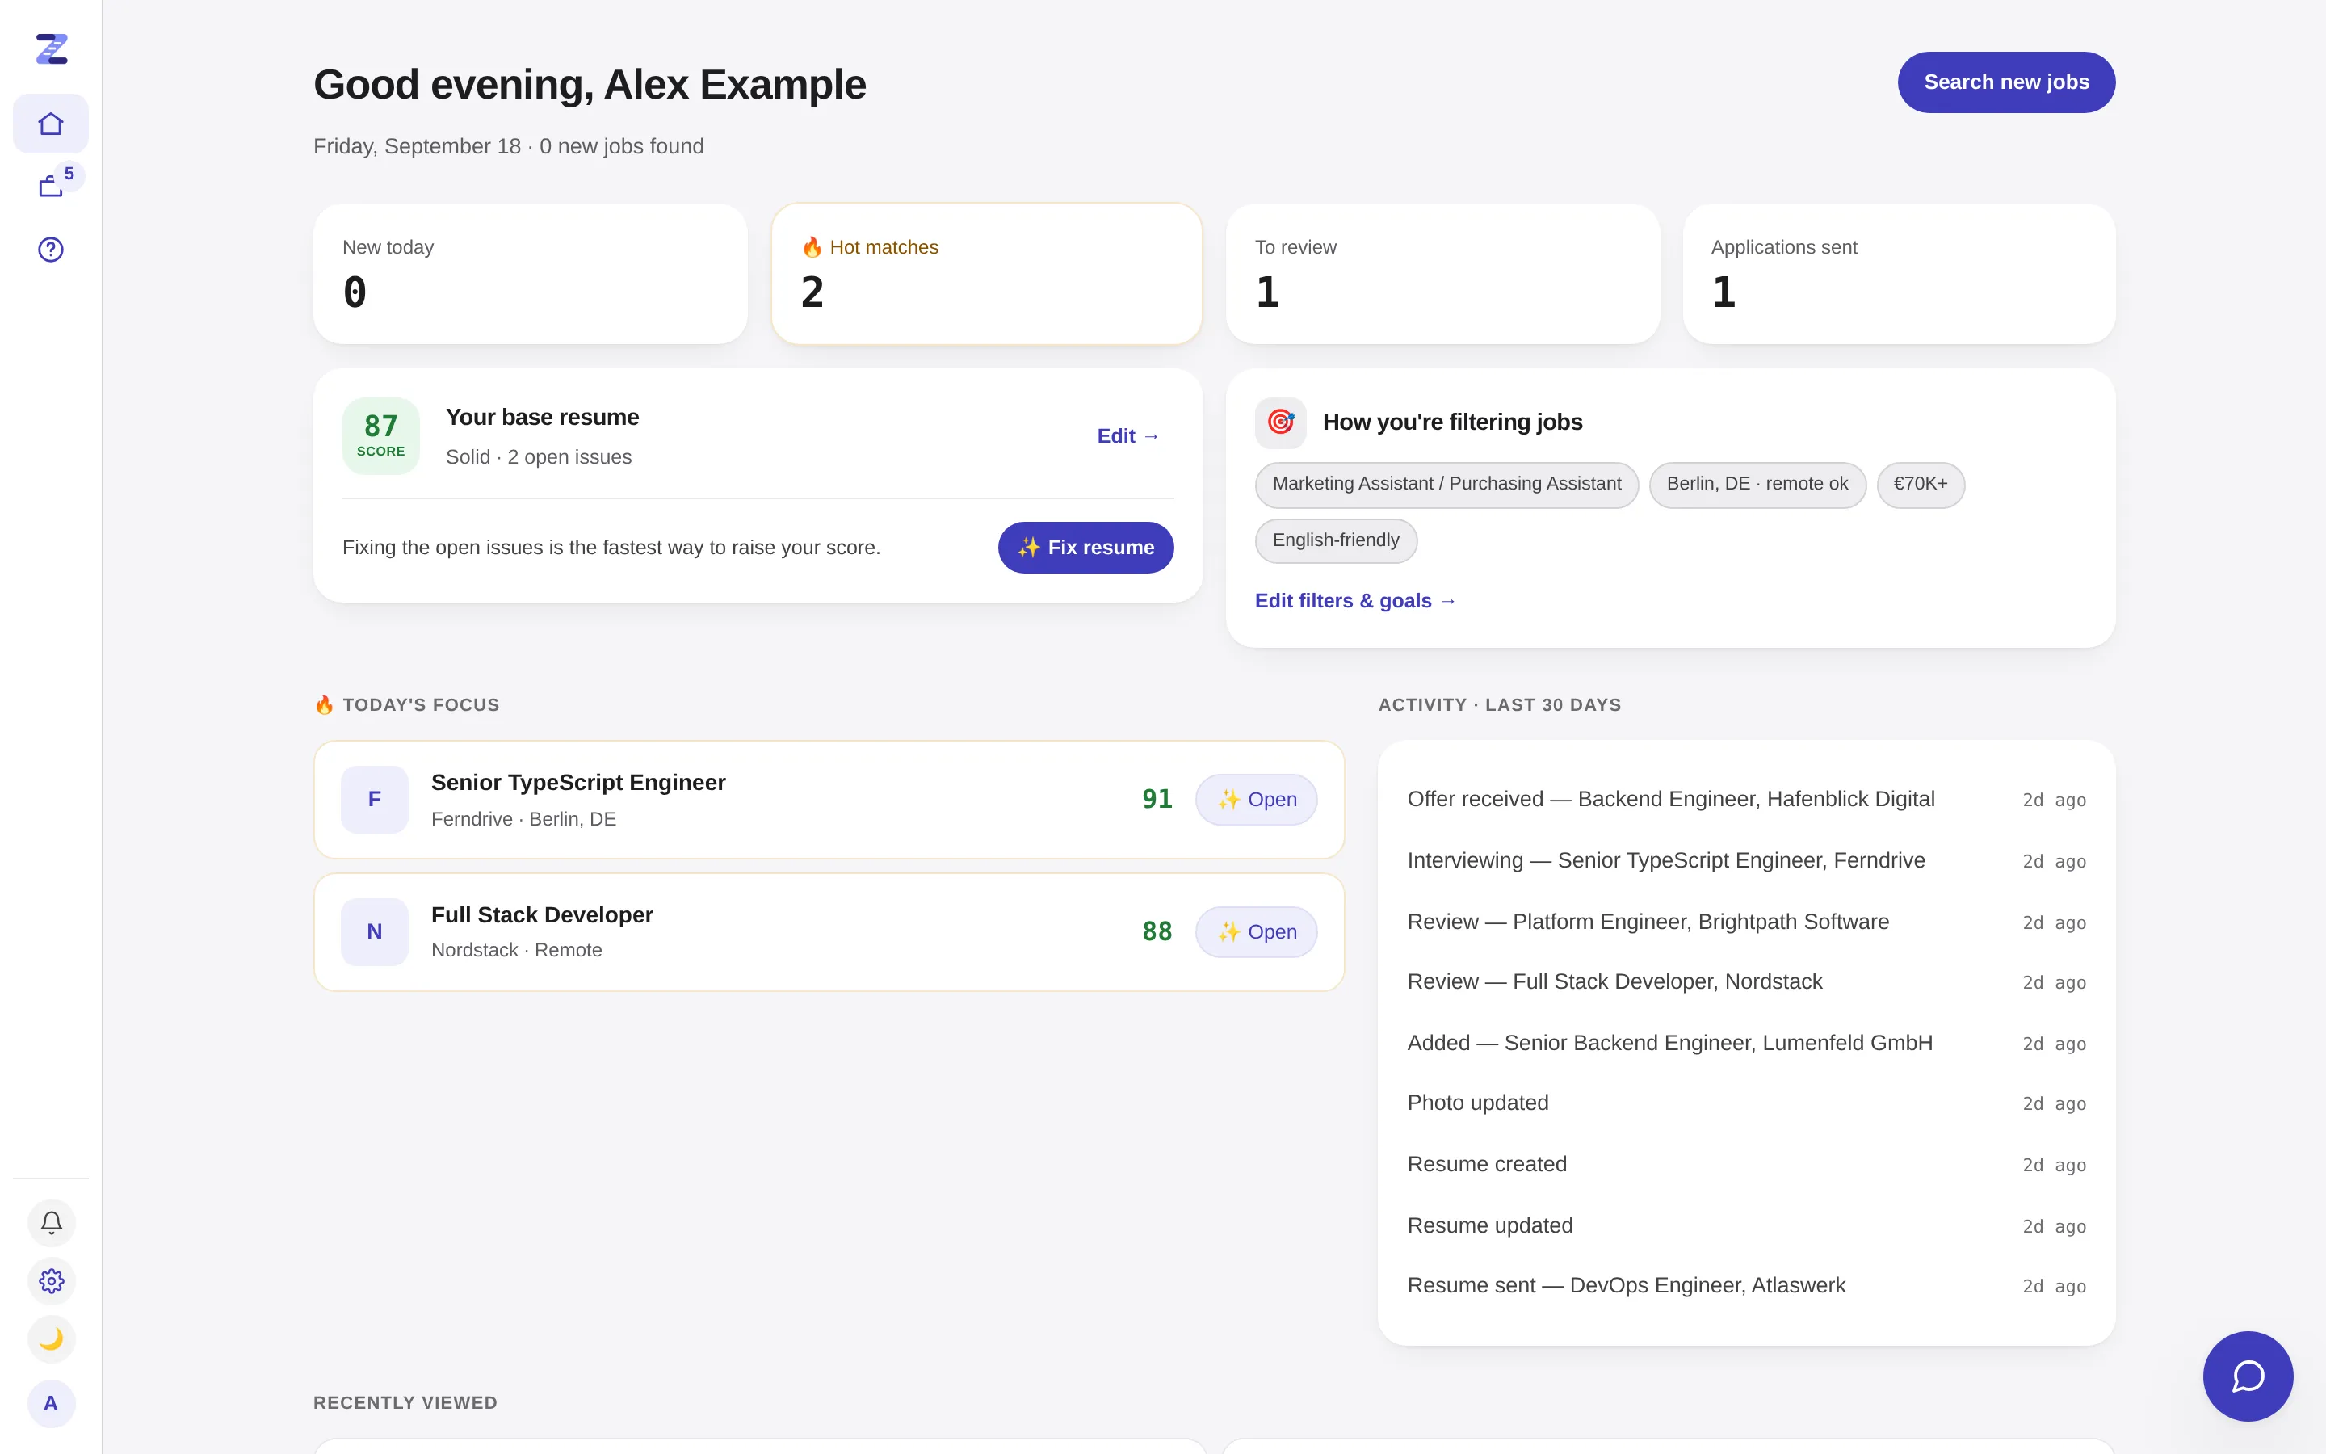This screenshot has width=2326, height=1454.
Task: Click the Fix resume button
Action: [x=1085, y=547]
